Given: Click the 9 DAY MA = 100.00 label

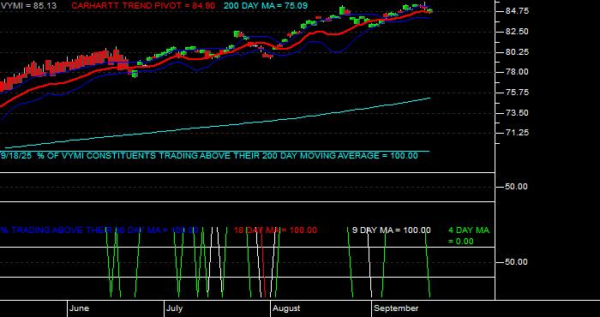Looking at the screenshot, I should pyautogui.click(x=391, y=230).
